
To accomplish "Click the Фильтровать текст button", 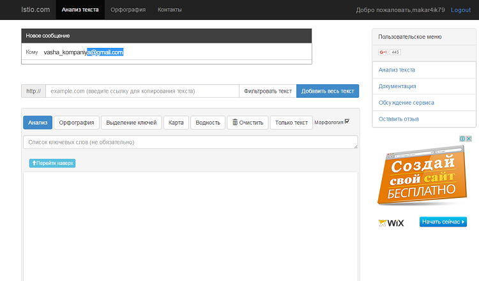I will [x=268, y=91].
